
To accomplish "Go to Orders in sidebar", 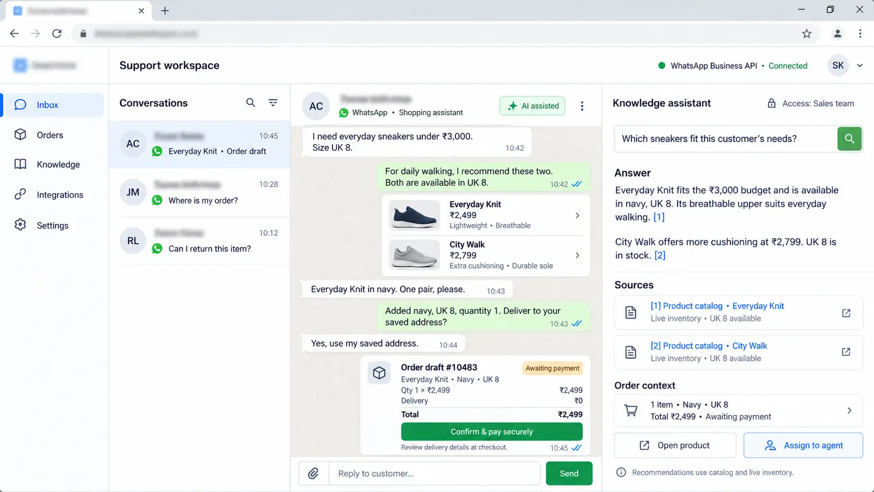I will 50,135.
